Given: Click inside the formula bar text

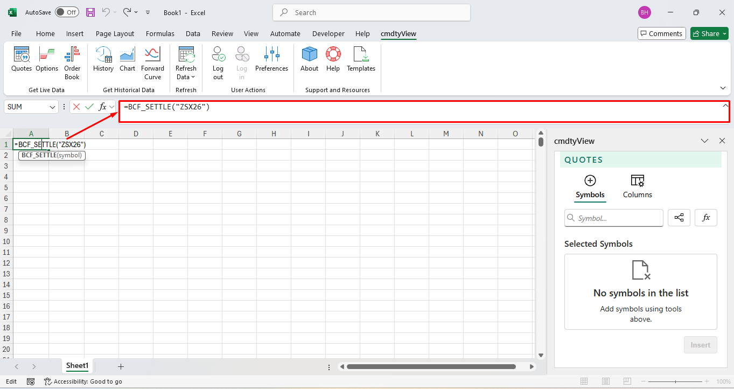Looking at the screenshot, I should 166,107.
